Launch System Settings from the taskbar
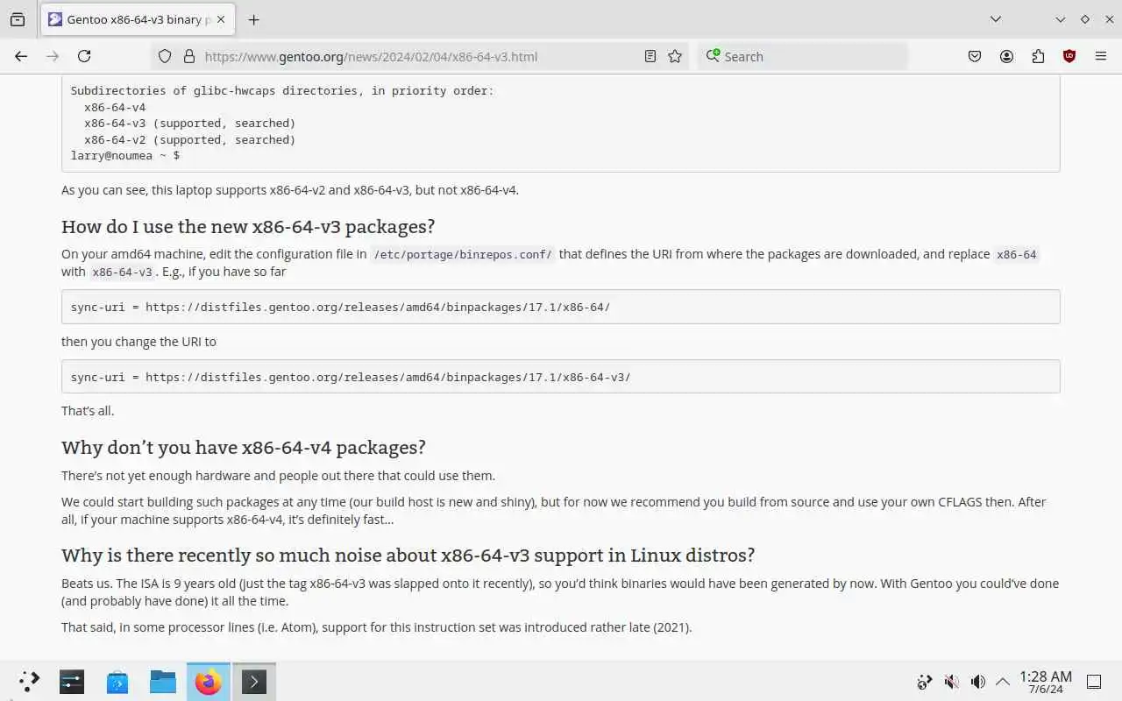 point(72,682)
